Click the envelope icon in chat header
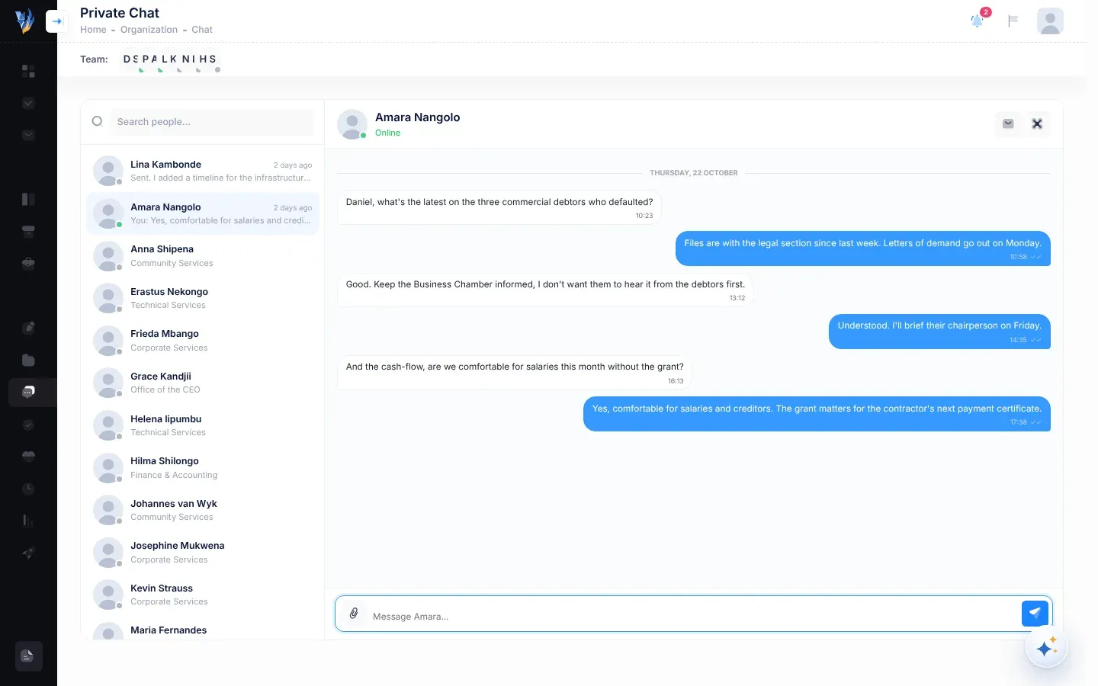This screenshot has width=1098, height=686. 1008,123
